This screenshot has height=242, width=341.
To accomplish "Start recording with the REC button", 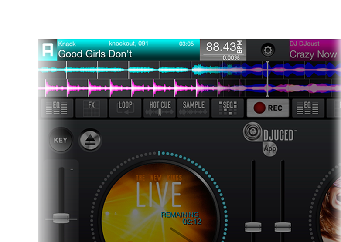I will tap(267, 108).
